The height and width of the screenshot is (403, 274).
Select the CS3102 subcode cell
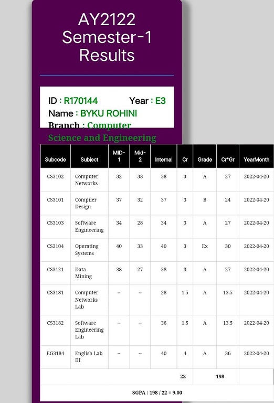click(x=55, y=180)
